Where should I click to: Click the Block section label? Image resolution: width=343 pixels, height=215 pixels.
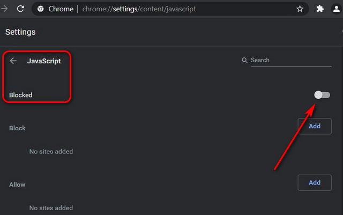18,128
